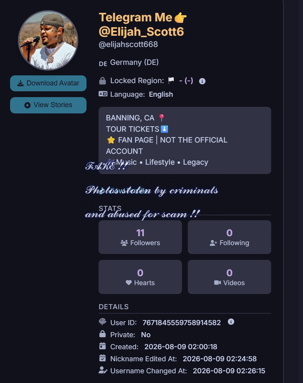Click the calendar icon next to Created
This screenshot has width=303, height=383.
coord(102,346)
